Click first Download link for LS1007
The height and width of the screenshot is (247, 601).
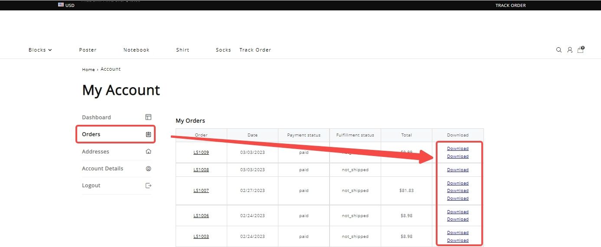click(x=458, y=183)
